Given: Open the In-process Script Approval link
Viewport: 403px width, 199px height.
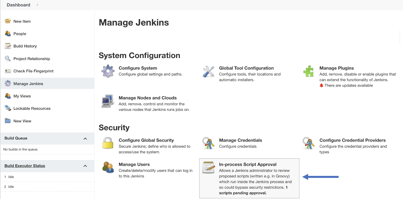Looking at the screenshot, I should tap(248, 164).
